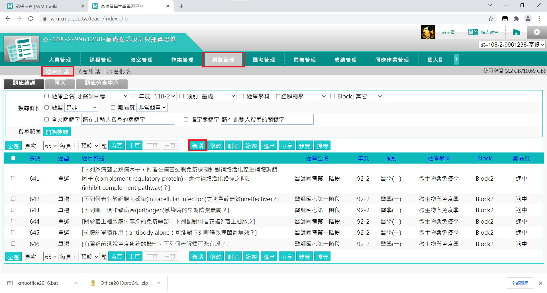
Task: Open the top page number 65 dropdown
Action: click(51, 146)
